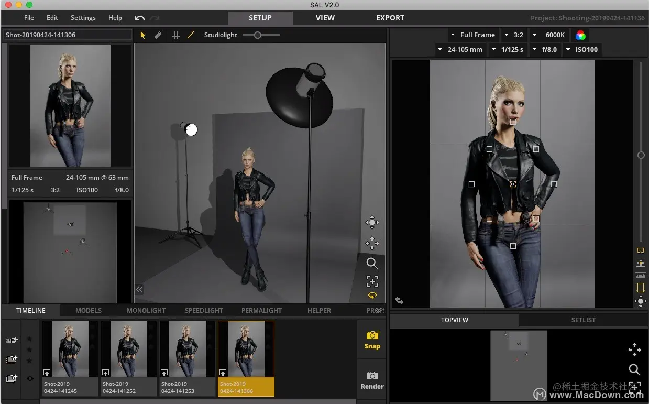This screenshot has height=404, width=649.
Task: Toggle the yellow portrait orientation icon
Action: tap(640, 287)
